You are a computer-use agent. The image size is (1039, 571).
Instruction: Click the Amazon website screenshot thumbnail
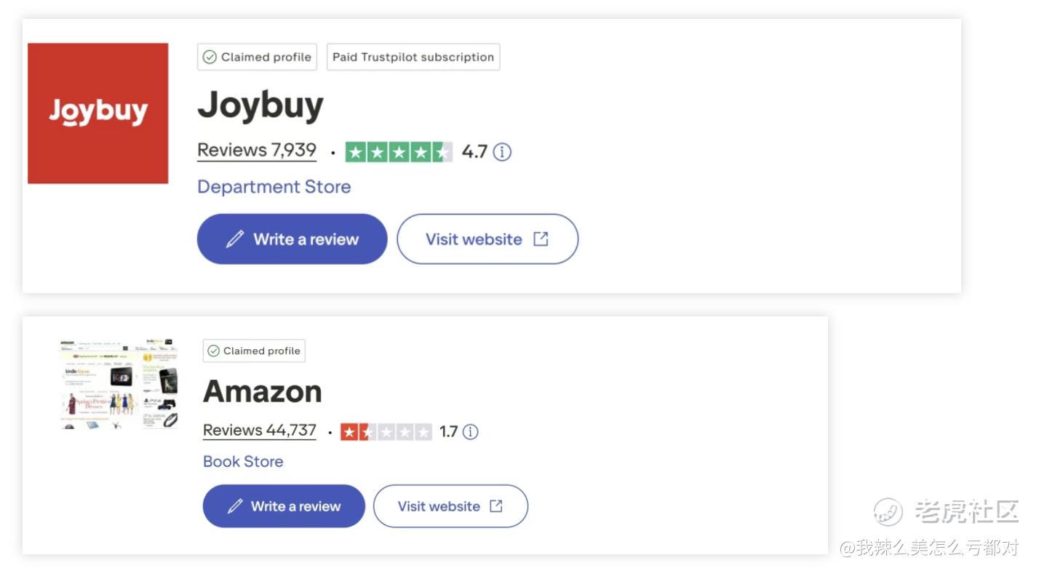coord(119,383)
